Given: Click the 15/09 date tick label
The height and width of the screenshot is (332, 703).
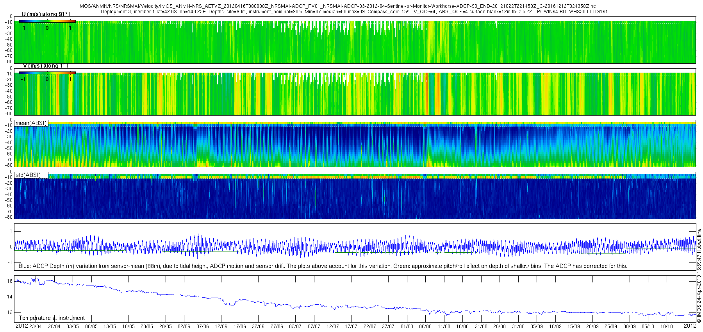Looking at the screenshot, I should [573, 327].
